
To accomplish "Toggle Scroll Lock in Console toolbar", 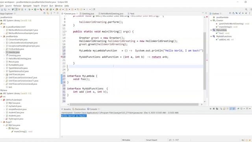I will click(224, 109).
